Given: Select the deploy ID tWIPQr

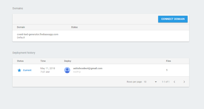Looking at the screenshot, I should [77, 72].
